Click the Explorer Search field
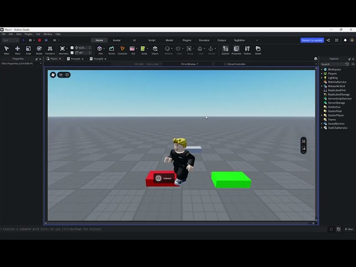 (x=333, y=65)
